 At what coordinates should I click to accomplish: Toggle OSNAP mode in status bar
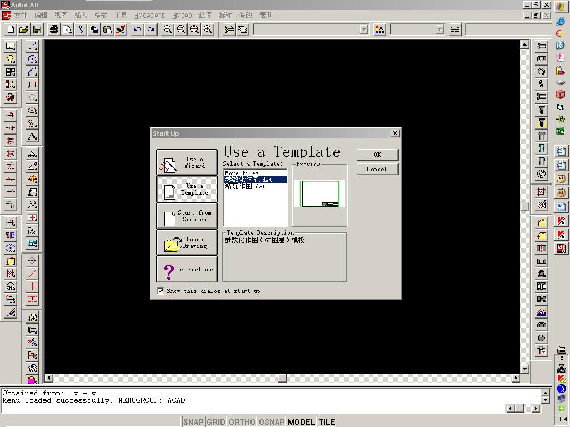tap(272, 421)
